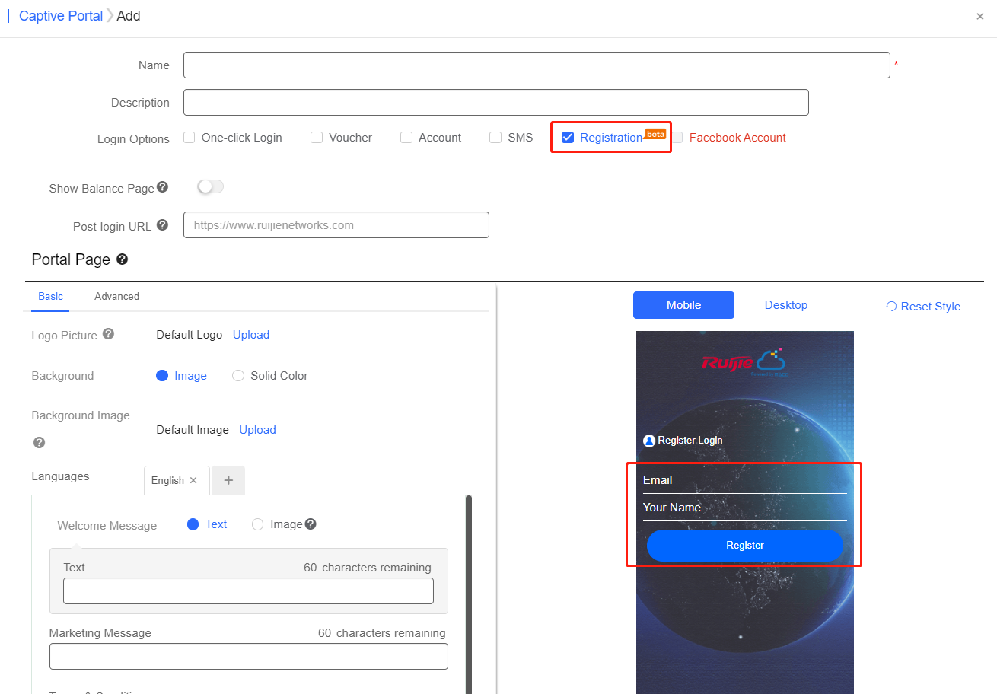Screen dimensions: 997x694
Task: Focus the Marketing Message field
Action: click(248, 657)
